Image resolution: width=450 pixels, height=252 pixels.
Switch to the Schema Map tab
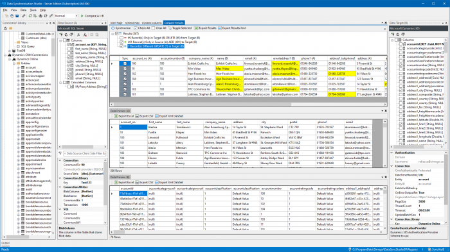(132, 22)
